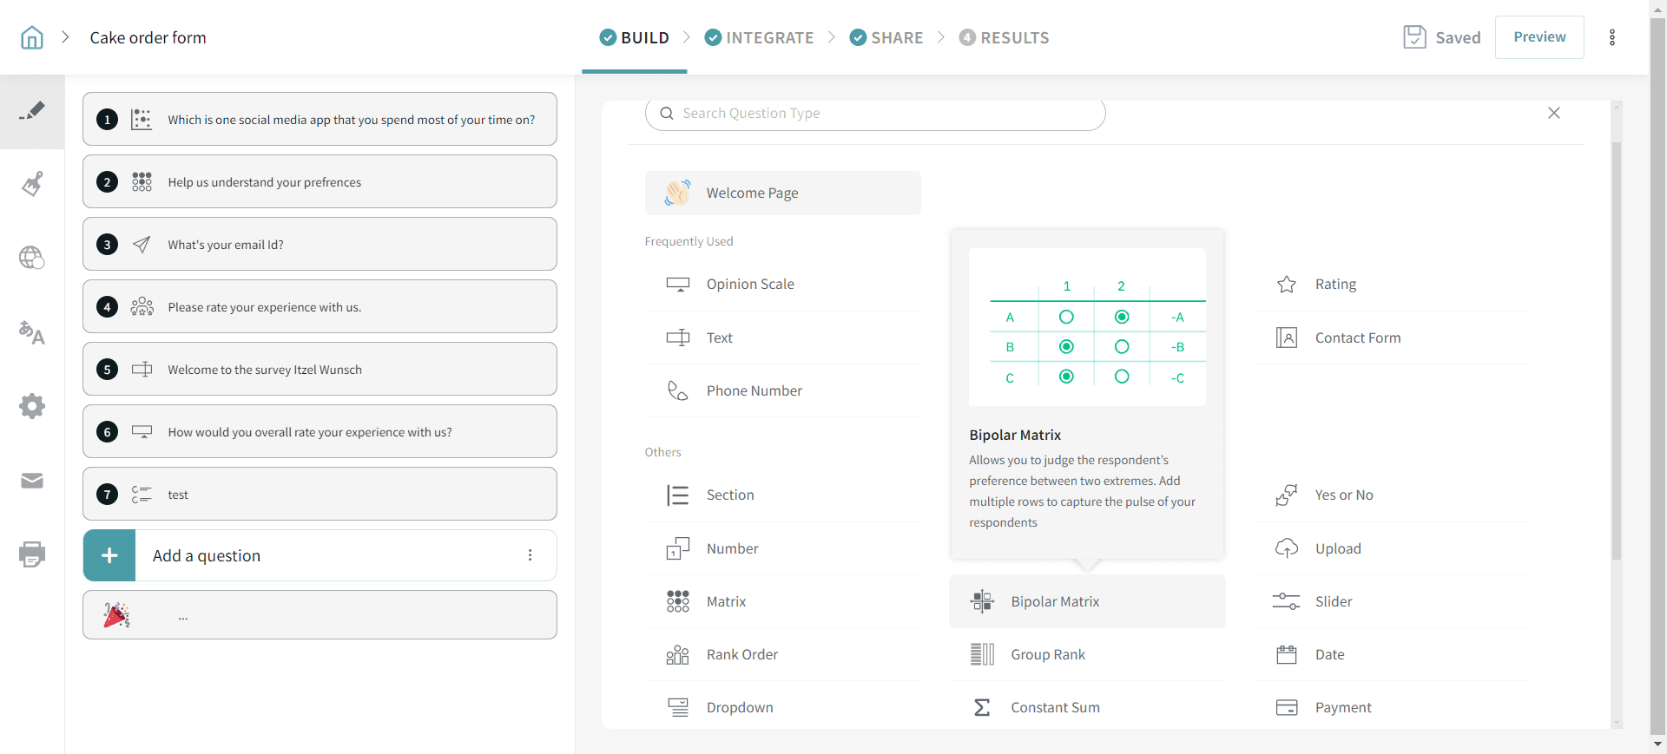Choose the Dropdown question type
Image resolution: width=1667 pixels, height=754 pixels.
739,707
